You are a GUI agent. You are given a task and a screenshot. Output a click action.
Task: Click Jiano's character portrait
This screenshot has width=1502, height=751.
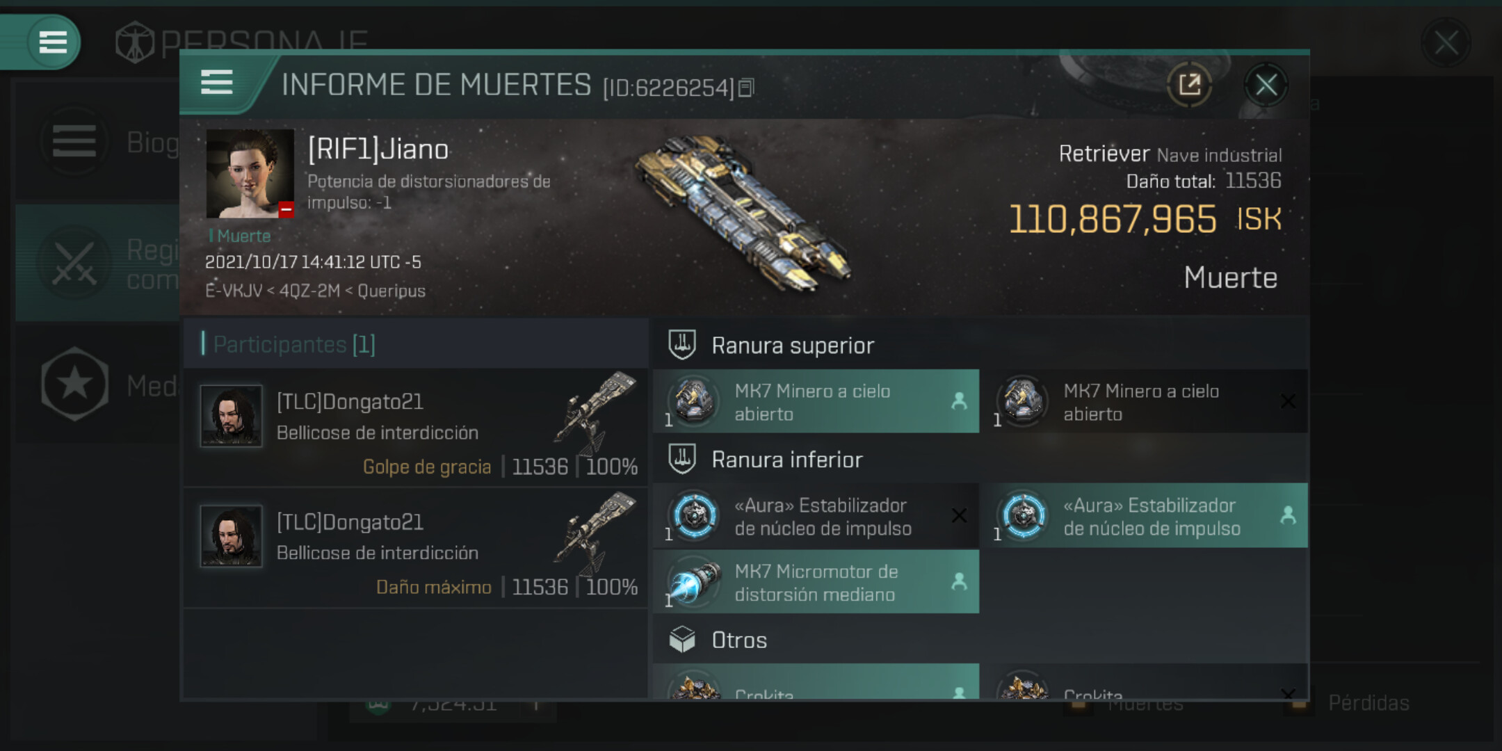click(x=250, y=174)
